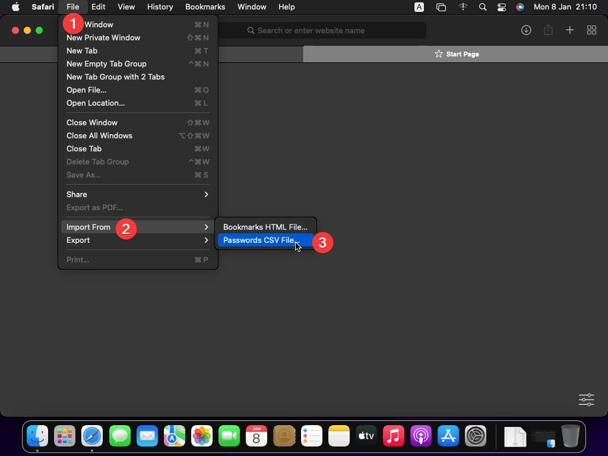Choose Open File from File menu
The image size is (608, 456).
point(138,90)
